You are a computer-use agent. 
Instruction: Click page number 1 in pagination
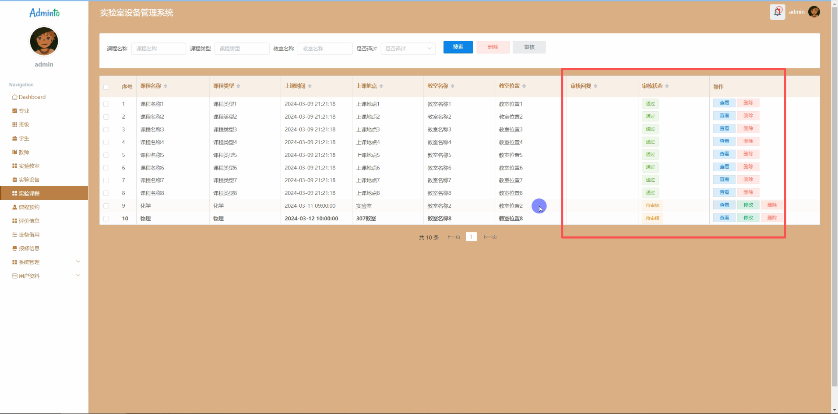pos(471,237)
